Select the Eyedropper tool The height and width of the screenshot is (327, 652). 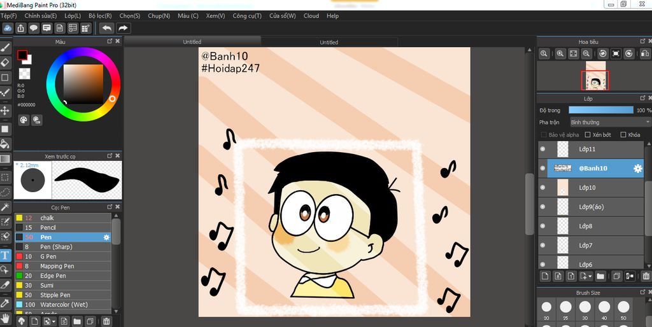[x=5, y=303]
